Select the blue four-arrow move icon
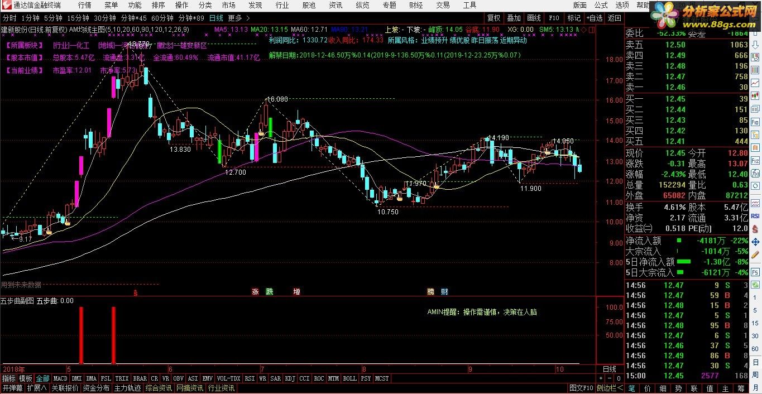The image size is (762, 394). (x=755, y=242)
